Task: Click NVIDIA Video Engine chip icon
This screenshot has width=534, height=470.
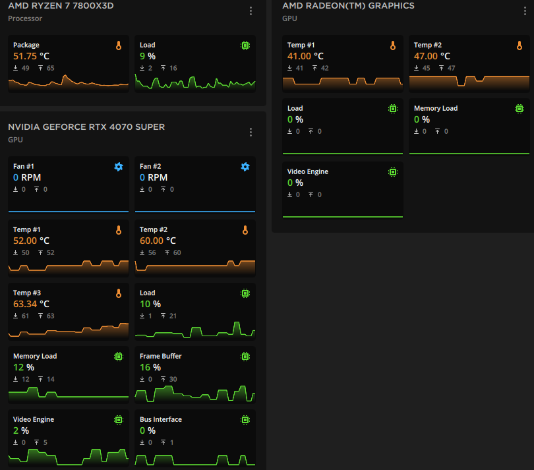Action: pyautogui.click(x=119, y=420)
